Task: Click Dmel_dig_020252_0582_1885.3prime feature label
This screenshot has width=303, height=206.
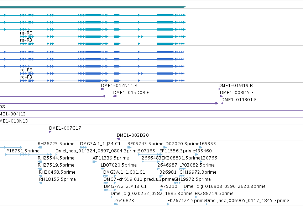Action: [152, 194]
